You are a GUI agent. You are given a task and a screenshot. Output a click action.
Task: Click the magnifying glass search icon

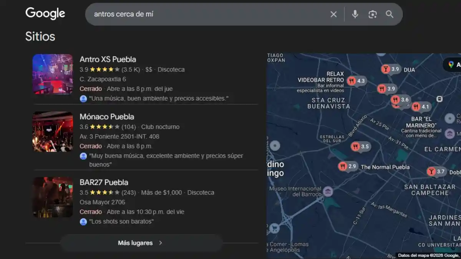coord(390,14)
